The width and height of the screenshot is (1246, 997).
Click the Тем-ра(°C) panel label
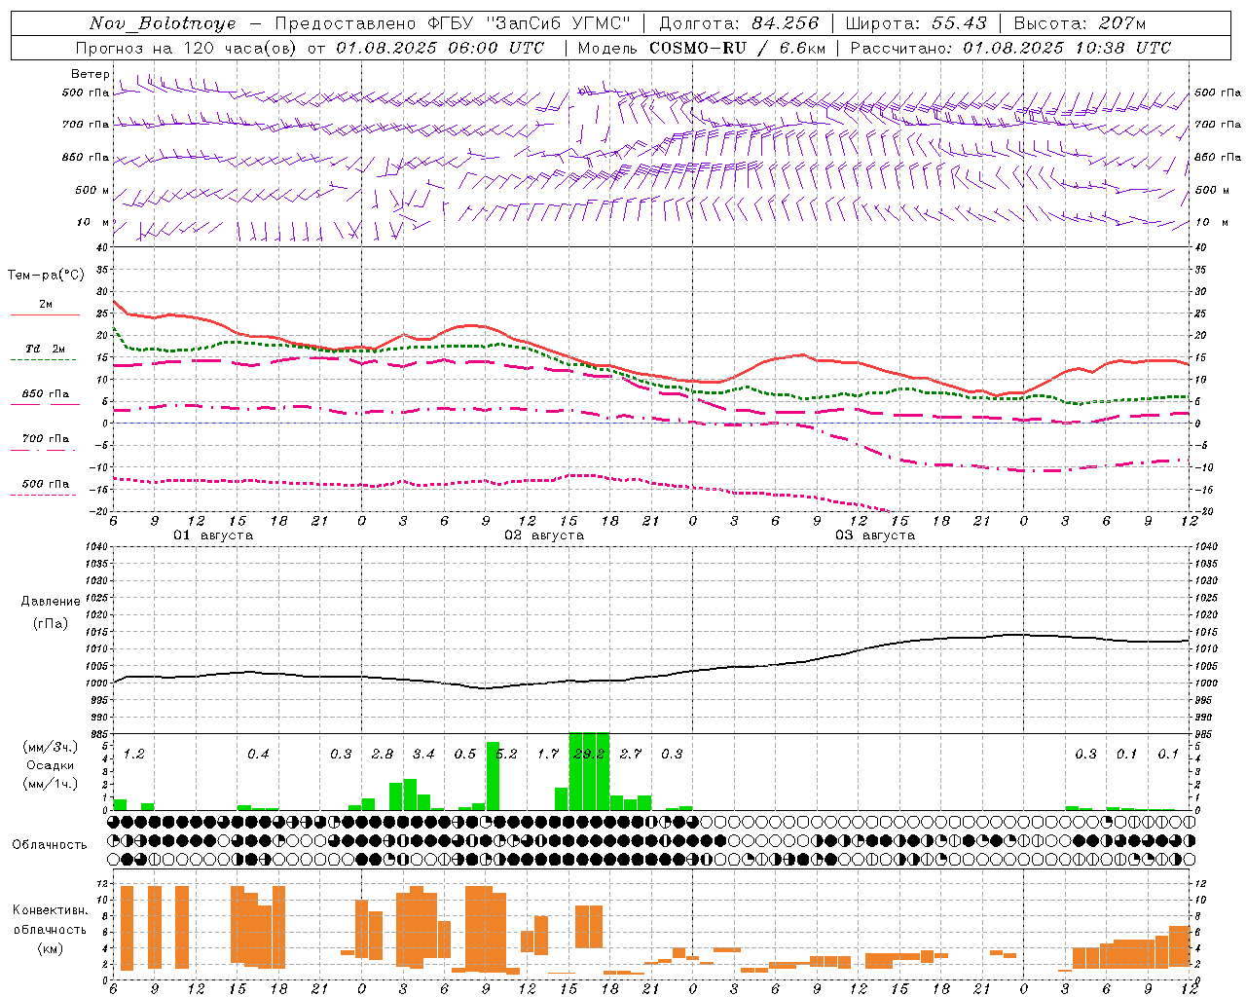[46, 276]
